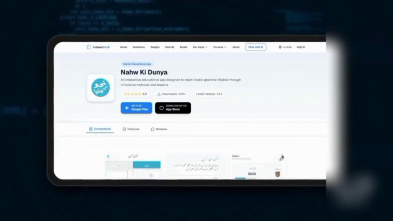
Task: Click the back arrow in first screenshot
Action: [108, 156]
